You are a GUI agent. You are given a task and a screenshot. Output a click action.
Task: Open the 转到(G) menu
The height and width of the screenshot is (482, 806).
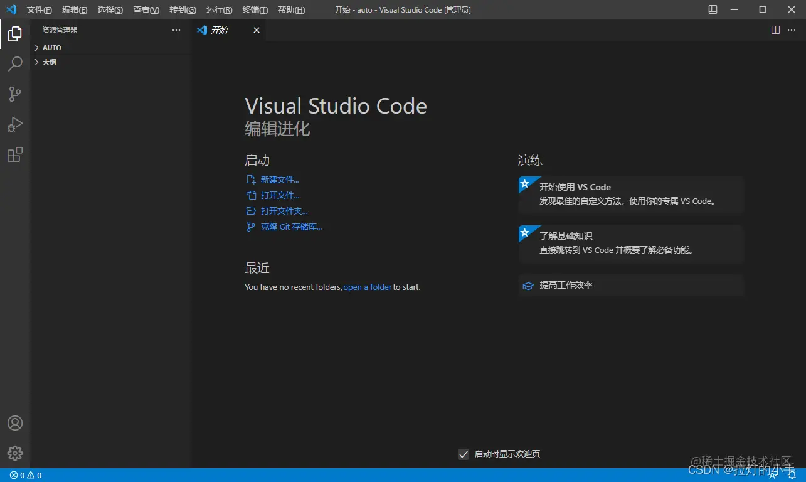point(183,9)
